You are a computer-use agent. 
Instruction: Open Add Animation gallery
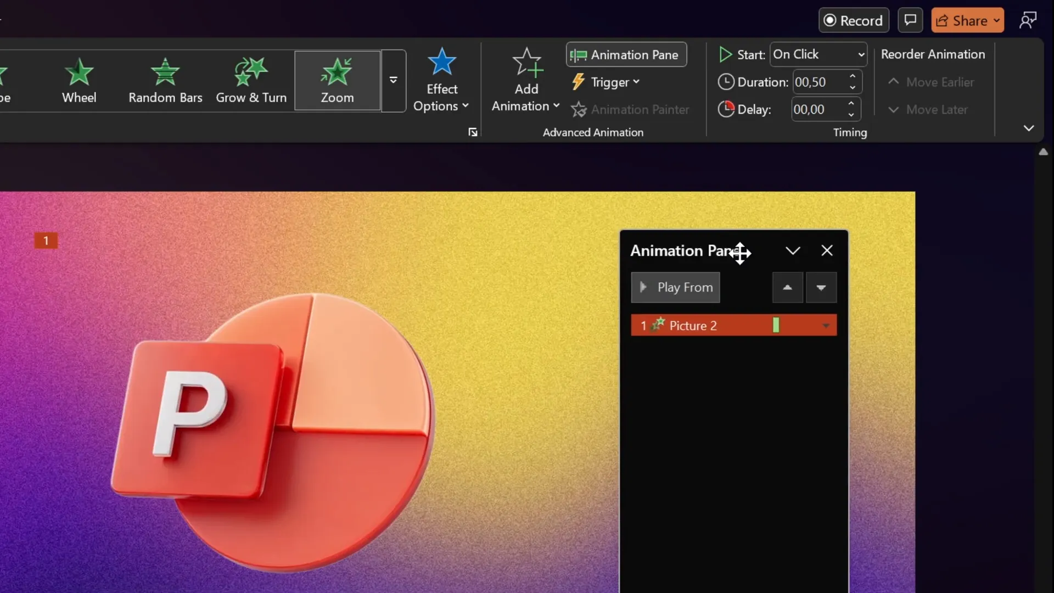[526, 81]
